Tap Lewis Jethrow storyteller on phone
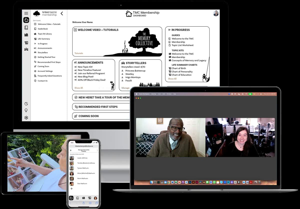 point(82,158)
